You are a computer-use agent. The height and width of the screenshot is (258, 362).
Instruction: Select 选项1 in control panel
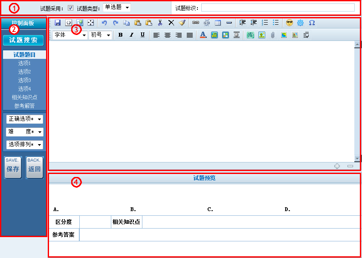pyautogui.click(x=24, y=63)
